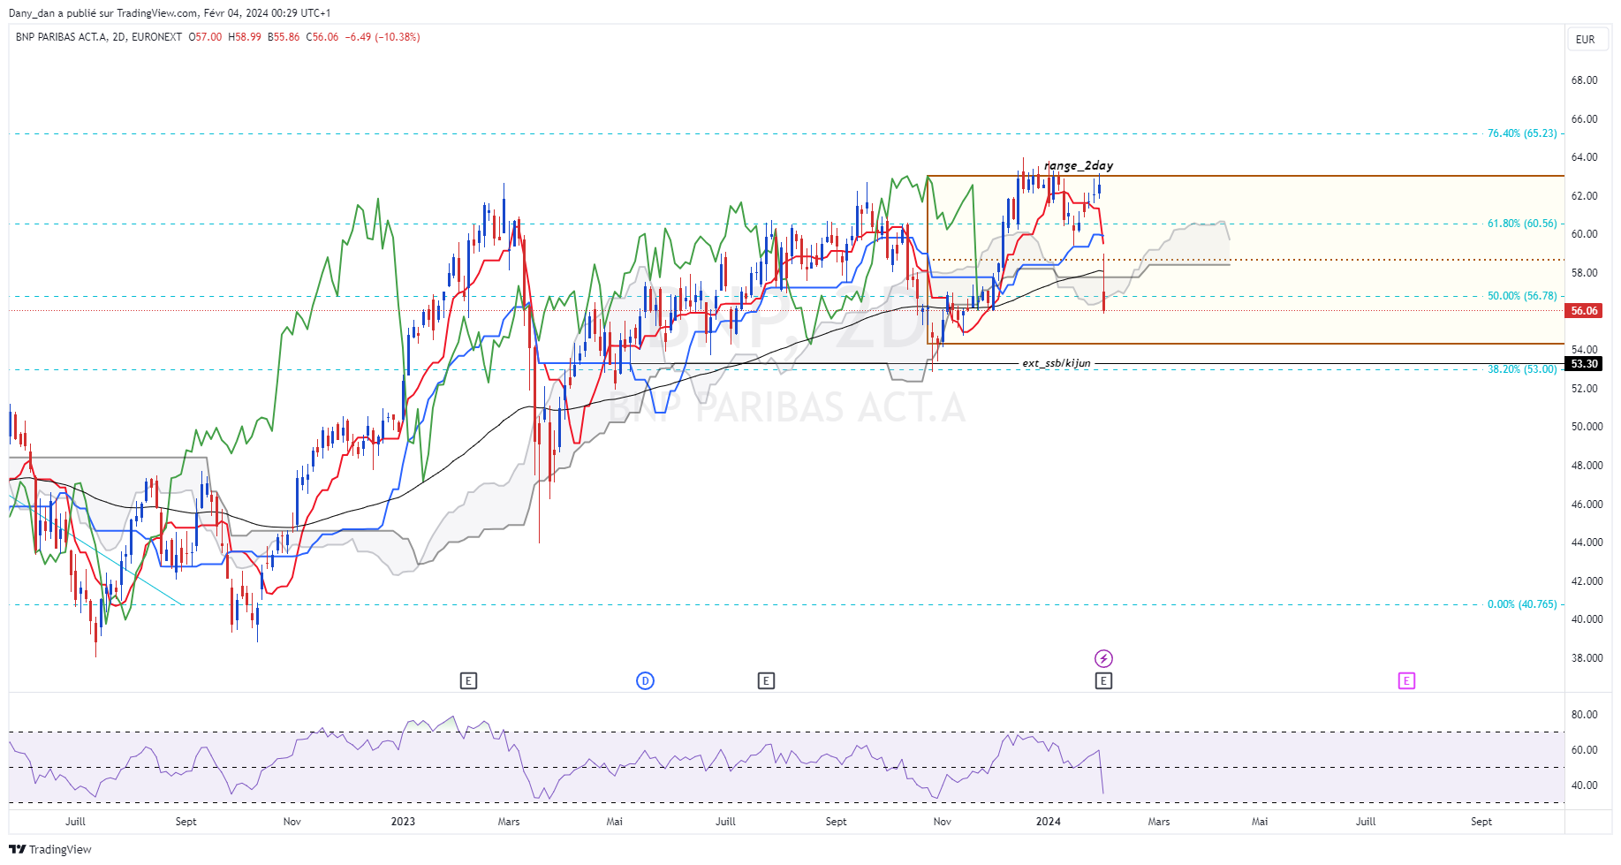Click the Dany_dan publication header text

coord(170,13)
